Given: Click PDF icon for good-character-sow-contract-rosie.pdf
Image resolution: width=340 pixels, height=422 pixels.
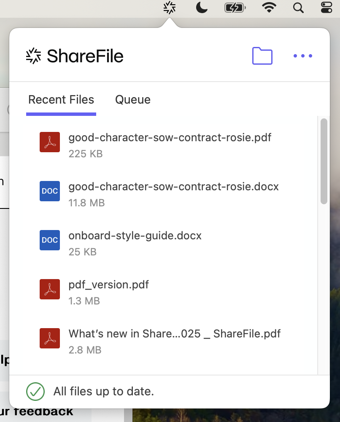Looking at the screenshot, I should click(x=50, y=142).
